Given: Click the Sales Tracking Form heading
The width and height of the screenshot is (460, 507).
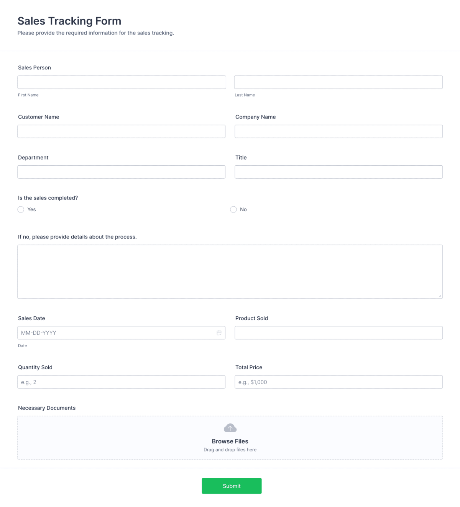Looking at the screenshot, I should point(69,21).
